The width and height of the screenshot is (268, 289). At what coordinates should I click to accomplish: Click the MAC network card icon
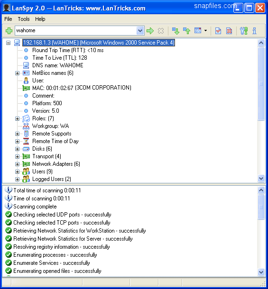click(26, 88)
